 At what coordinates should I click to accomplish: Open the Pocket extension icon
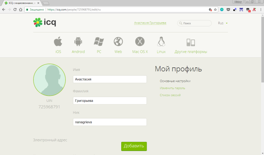(228, 9)
